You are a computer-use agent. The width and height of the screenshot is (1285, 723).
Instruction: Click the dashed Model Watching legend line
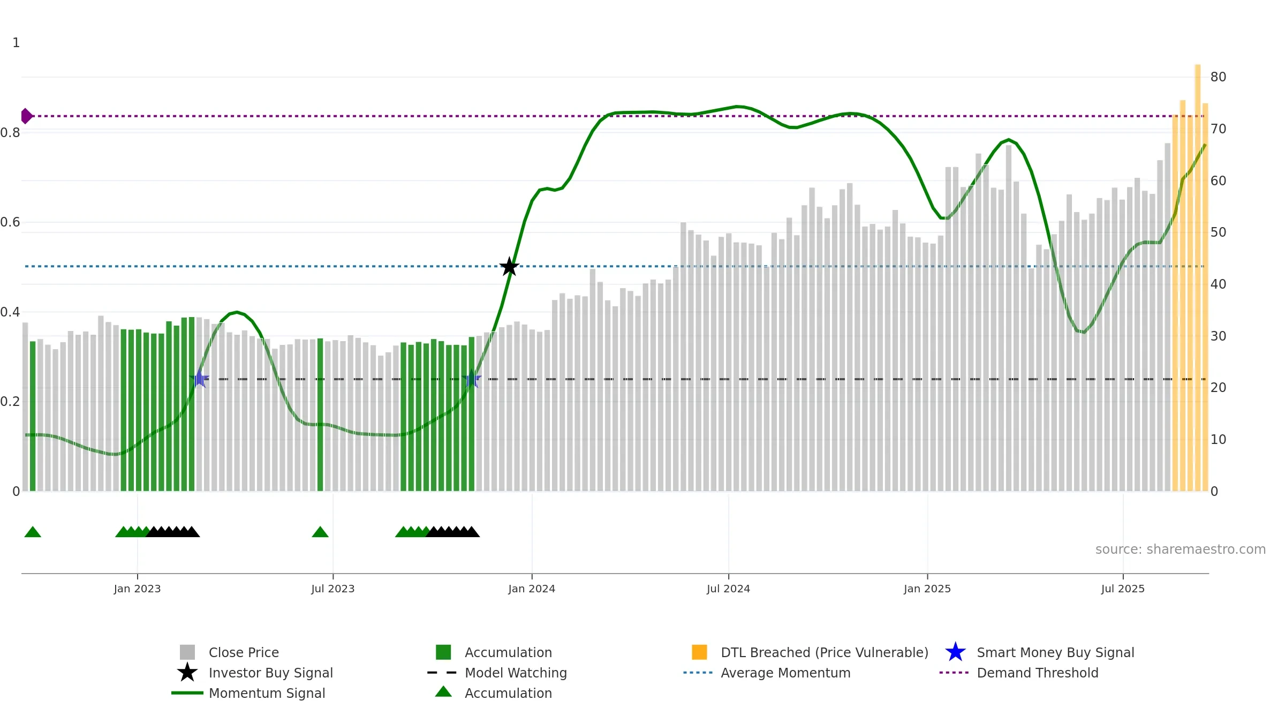442,673
